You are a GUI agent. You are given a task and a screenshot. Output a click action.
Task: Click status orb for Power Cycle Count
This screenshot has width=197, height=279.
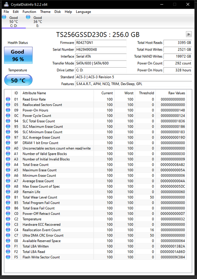pos(8,115)
